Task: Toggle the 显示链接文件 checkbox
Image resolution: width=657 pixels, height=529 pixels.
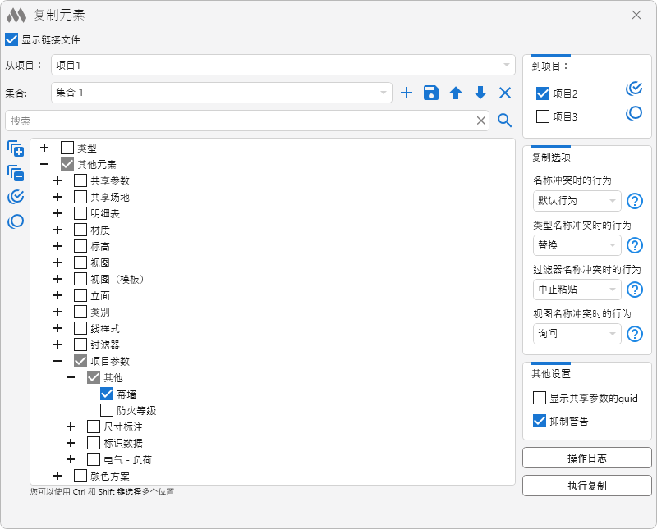Action: (11, 39)
